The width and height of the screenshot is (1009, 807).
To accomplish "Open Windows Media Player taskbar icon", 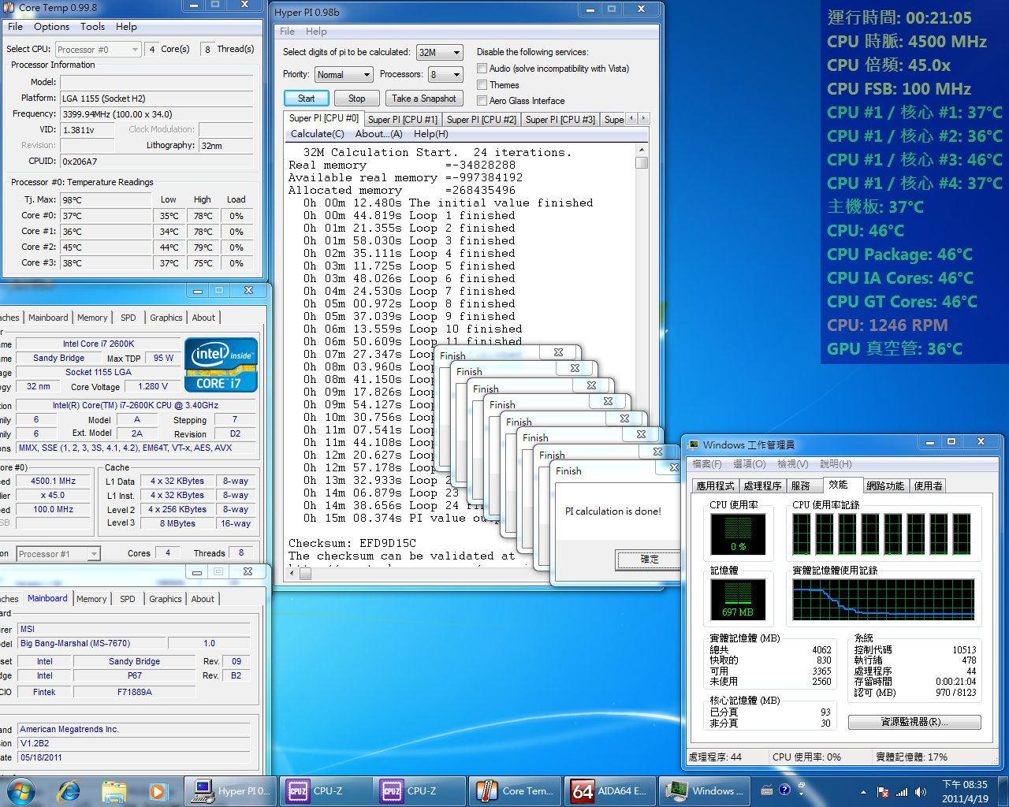I will (x=158, y=790).
